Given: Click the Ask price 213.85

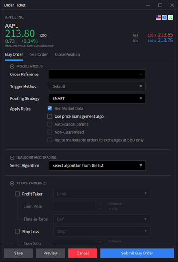Looking at the screenshot, I should 166,35.
